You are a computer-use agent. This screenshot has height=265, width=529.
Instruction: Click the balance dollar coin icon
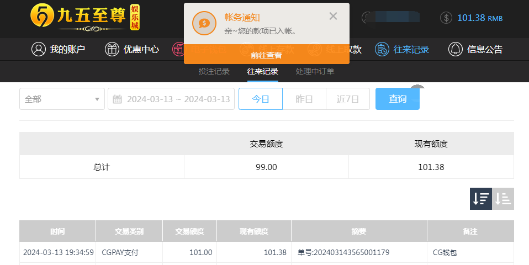[x=446, y=18]
